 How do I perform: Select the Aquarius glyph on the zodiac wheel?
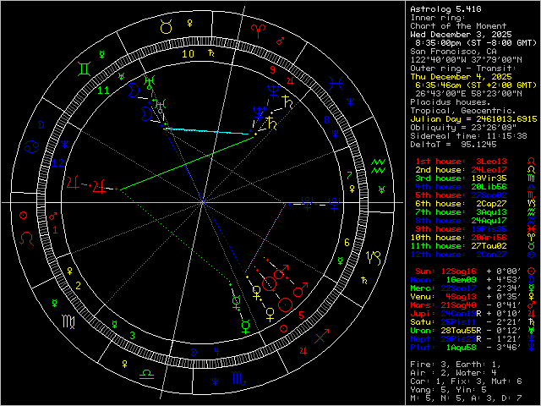click(378, 165)
